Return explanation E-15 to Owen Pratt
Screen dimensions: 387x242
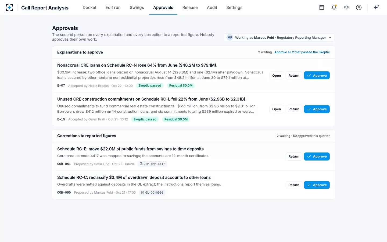(294, 109)
